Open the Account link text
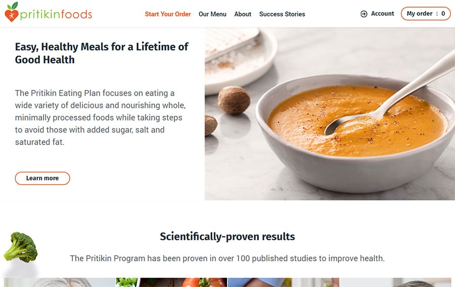 coord(382,14)
